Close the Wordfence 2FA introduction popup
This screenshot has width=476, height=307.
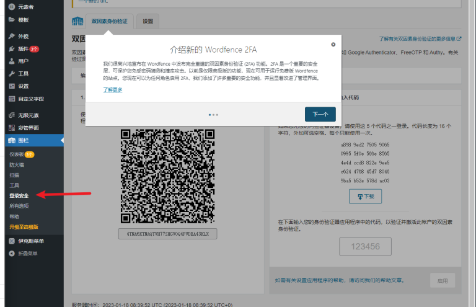[x=333, y=44]
